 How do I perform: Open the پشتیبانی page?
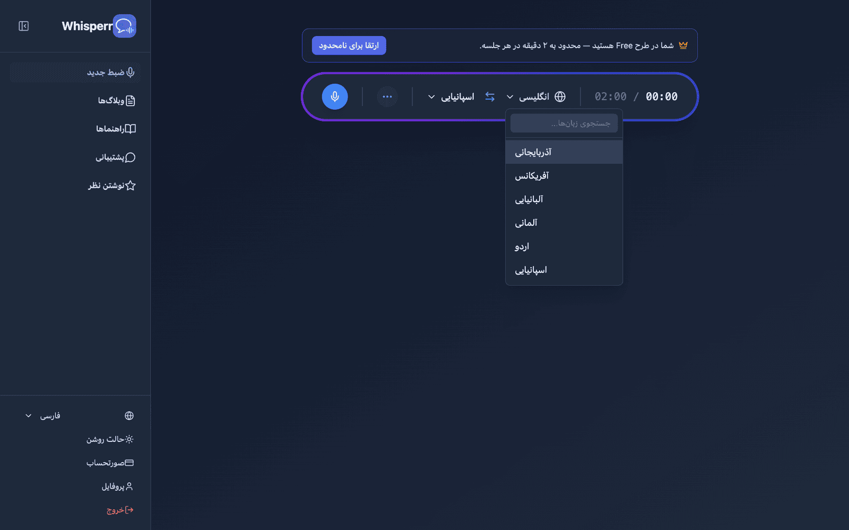tap(75, 157)
